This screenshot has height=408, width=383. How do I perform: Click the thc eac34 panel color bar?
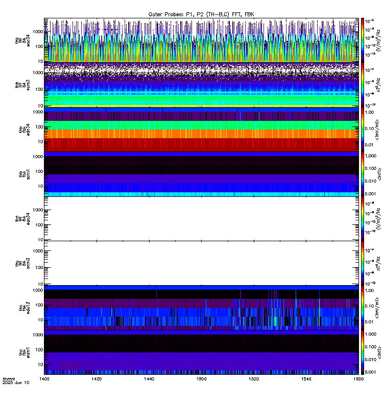coord(363,219)
